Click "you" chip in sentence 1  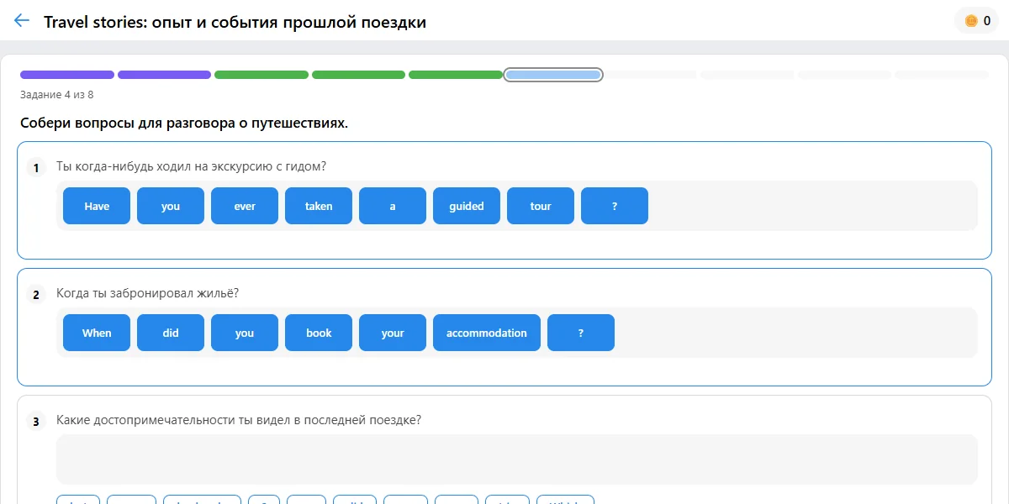point(171,206)
